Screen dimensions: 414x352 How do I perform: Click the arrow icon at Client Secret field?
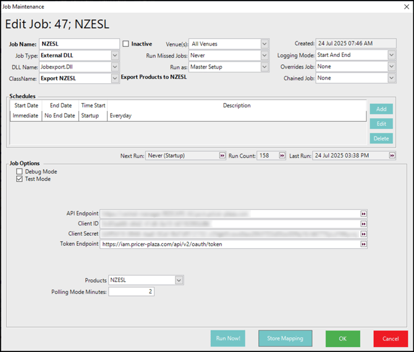(363, 234)
